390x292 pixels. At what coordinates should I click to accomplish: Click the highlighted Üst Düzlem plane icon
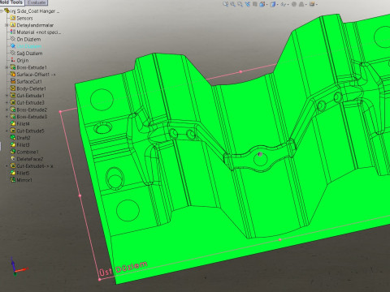point(13,46)
